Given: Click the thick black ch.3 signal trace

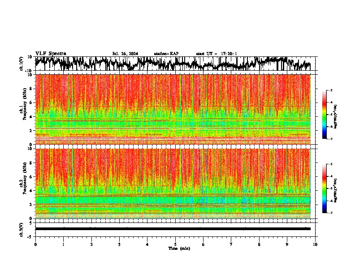Looking at the screenshot, I should (173, 229).
